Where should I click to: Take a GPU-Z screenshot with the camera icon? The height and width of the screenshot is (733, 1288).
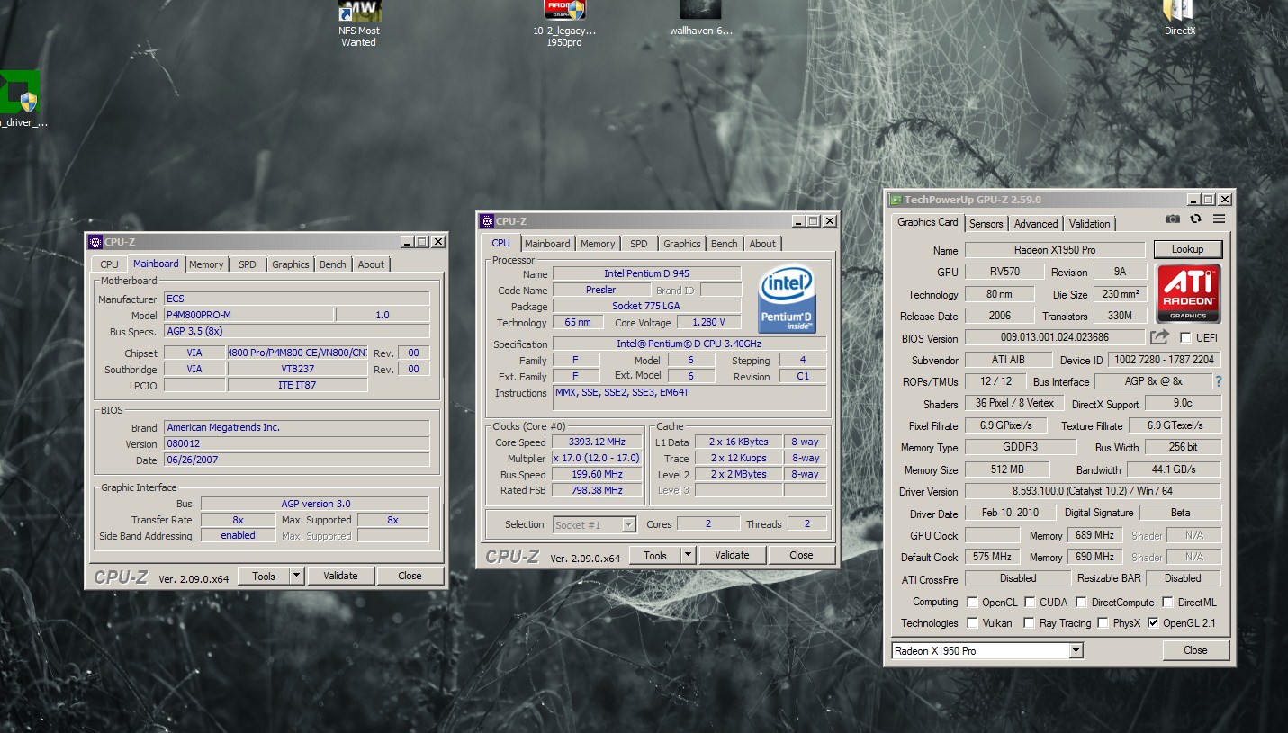coord(1172,219)
